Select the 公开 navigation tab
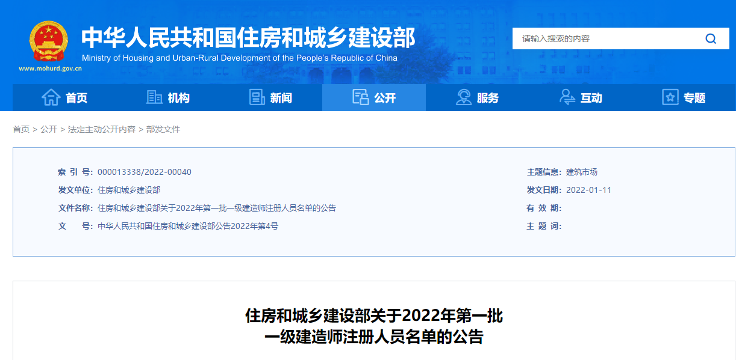Screen dimensions: 736x360 374,97
